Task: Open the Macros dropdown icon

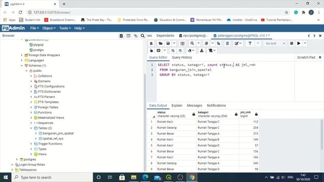Action: [x=212, y=51]
